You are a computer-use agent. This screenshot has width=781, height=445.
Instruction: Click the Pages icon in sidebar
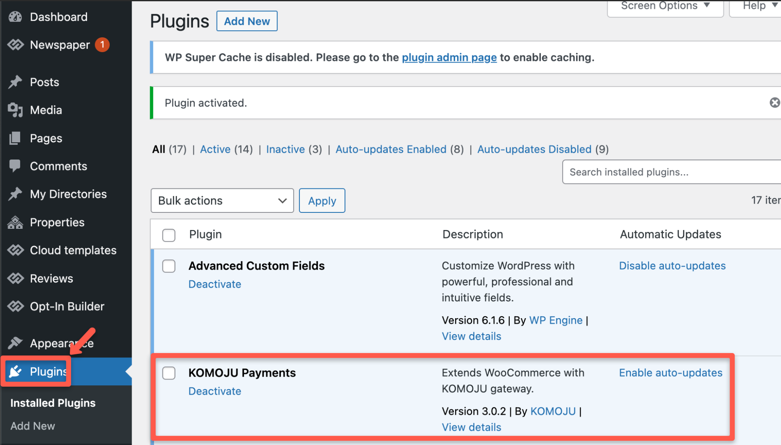15,138
